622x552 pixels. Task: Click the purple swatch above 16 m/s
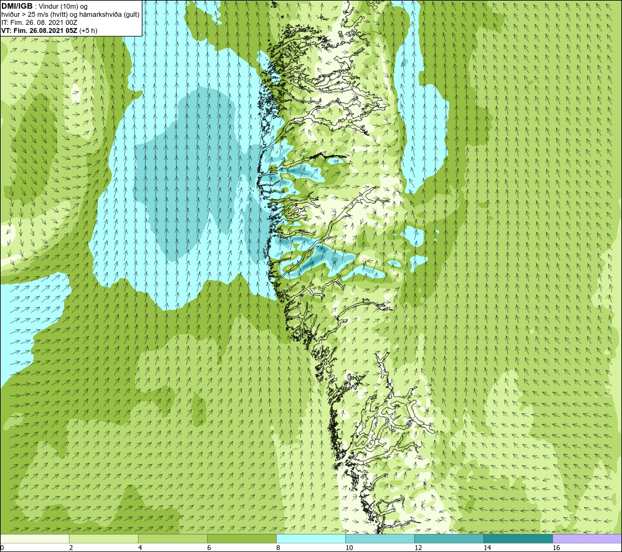click(587, 539)
